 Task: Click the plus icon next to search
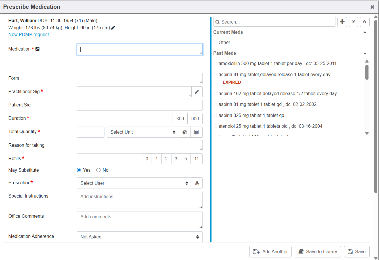pos(342,22)
